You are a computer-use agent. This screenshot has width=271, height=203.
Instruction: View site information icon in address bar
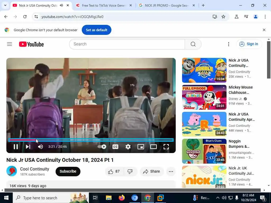coord(36,17)
